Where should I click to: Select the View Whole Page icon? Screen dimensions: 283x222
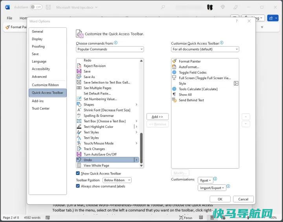point(79,165)
